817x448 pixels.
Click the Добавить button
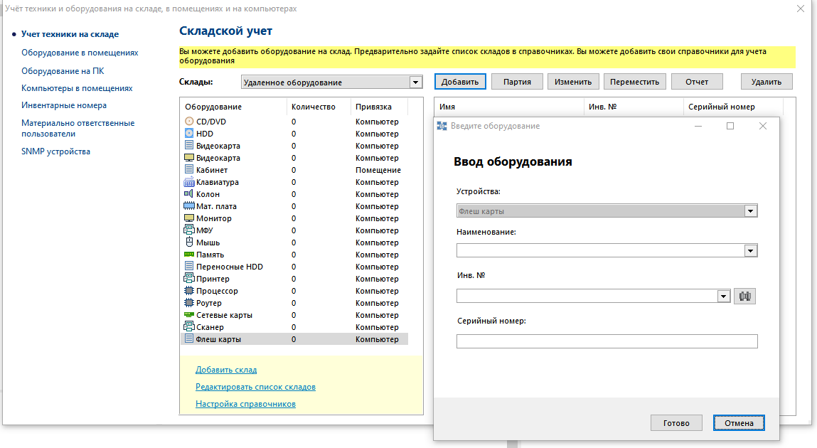[460, 82]
